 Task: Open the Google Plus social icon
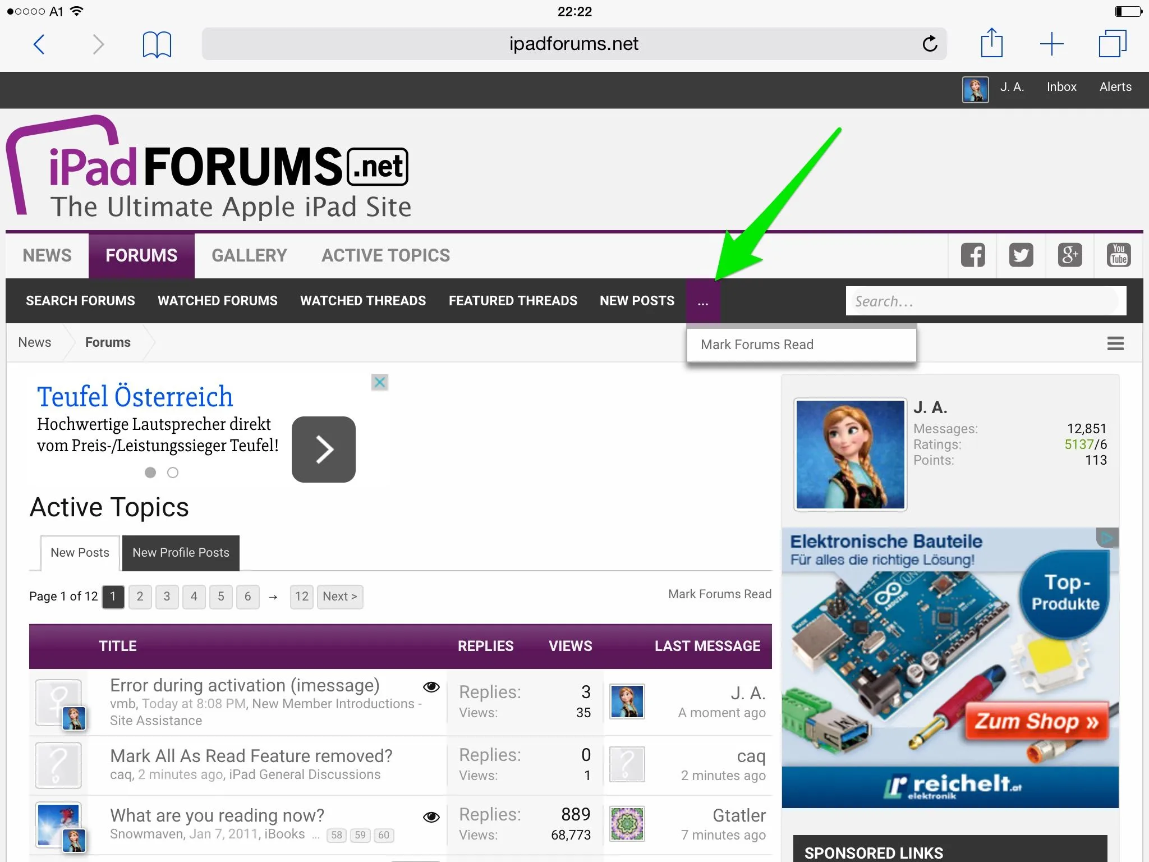tap(1070, 255)
